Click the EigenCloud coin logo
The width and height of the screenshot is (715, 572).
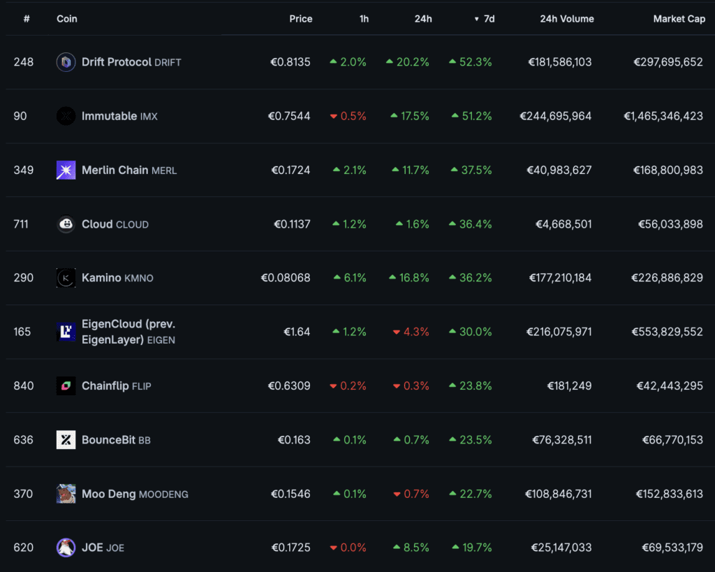pyautogui.click(x=66, y=332)
